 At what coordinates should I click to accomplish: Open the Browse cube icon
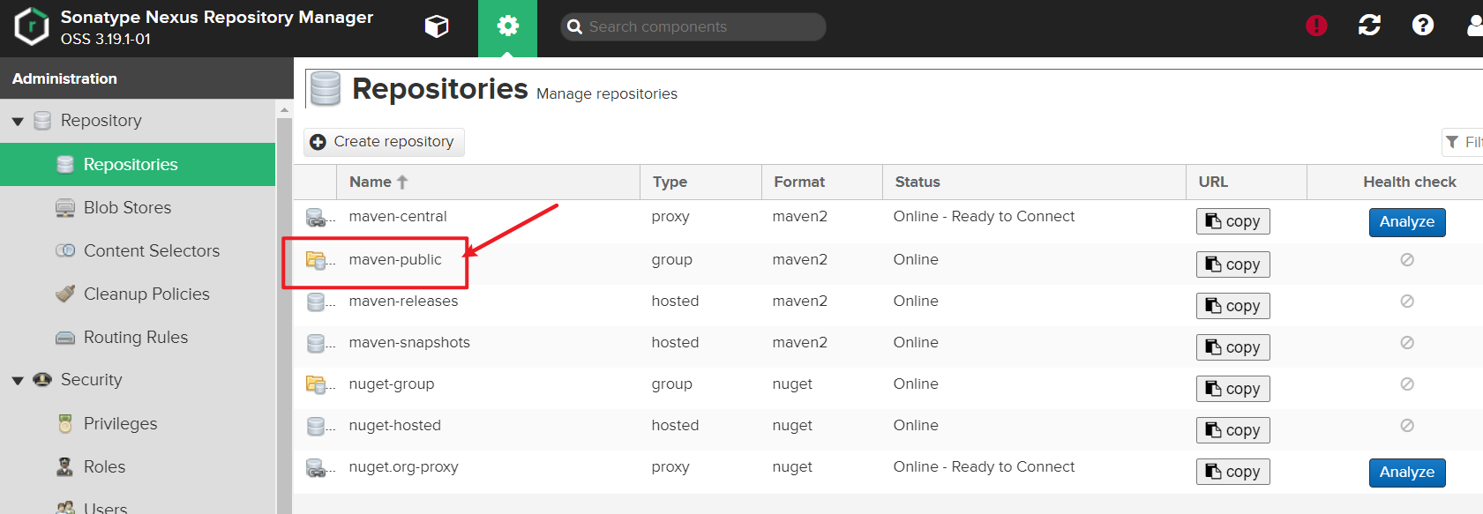437,26
